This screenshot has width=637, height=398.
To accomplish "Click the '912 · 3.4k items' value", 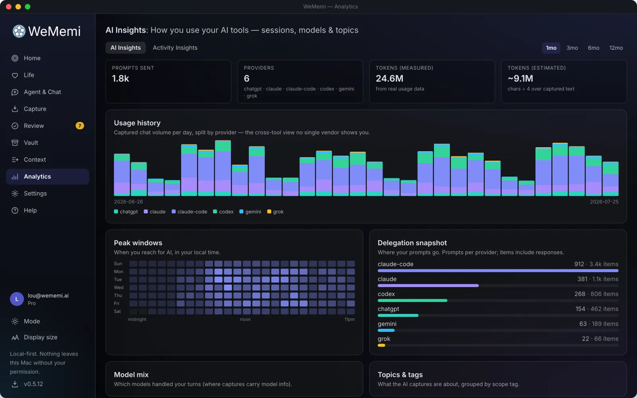I will pos(596,264).
